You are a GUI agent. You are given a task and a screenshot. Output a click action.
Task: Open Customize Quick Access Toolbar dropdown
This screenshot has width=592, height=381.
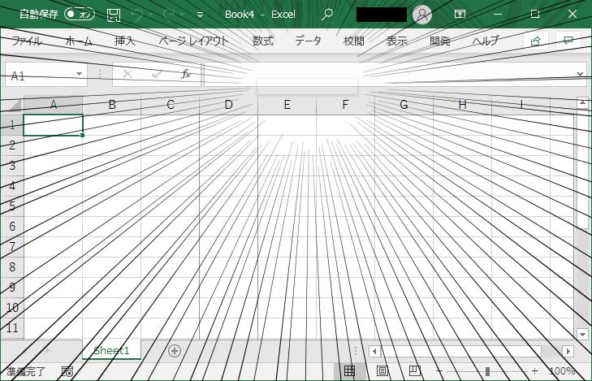[200, 15]
